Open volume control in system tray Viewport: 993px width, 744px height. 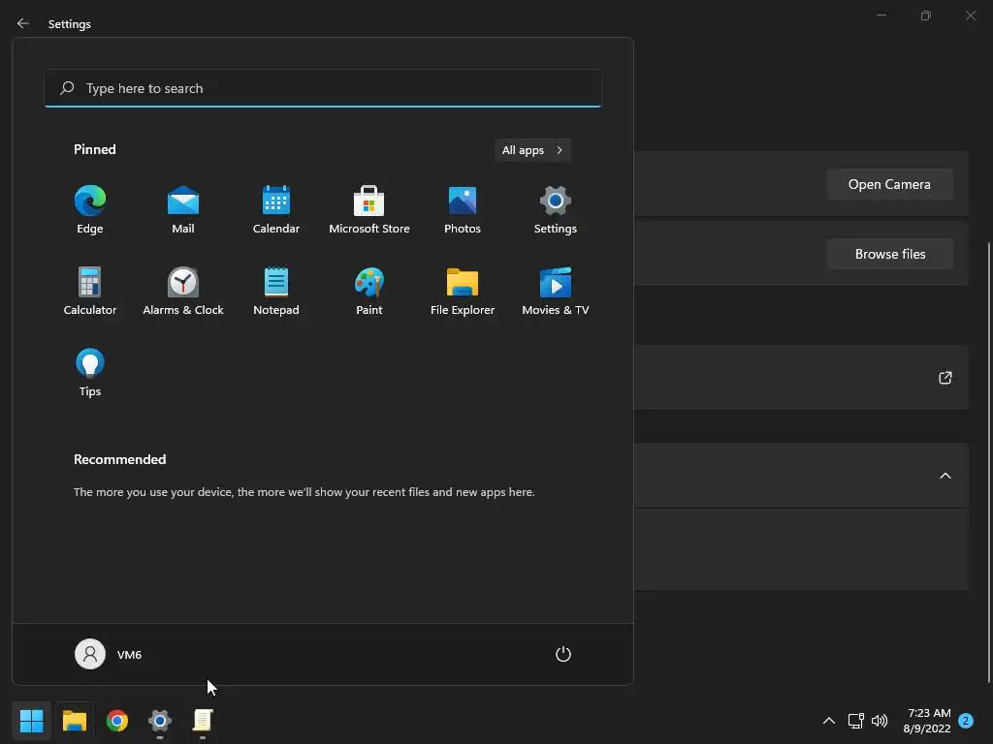pos(880,721)
